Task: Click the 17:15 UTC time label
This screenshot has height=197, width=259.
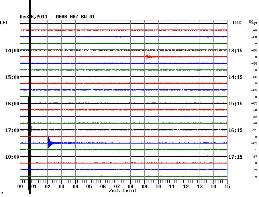Action: pyautogui.click(x=235, y=157)
